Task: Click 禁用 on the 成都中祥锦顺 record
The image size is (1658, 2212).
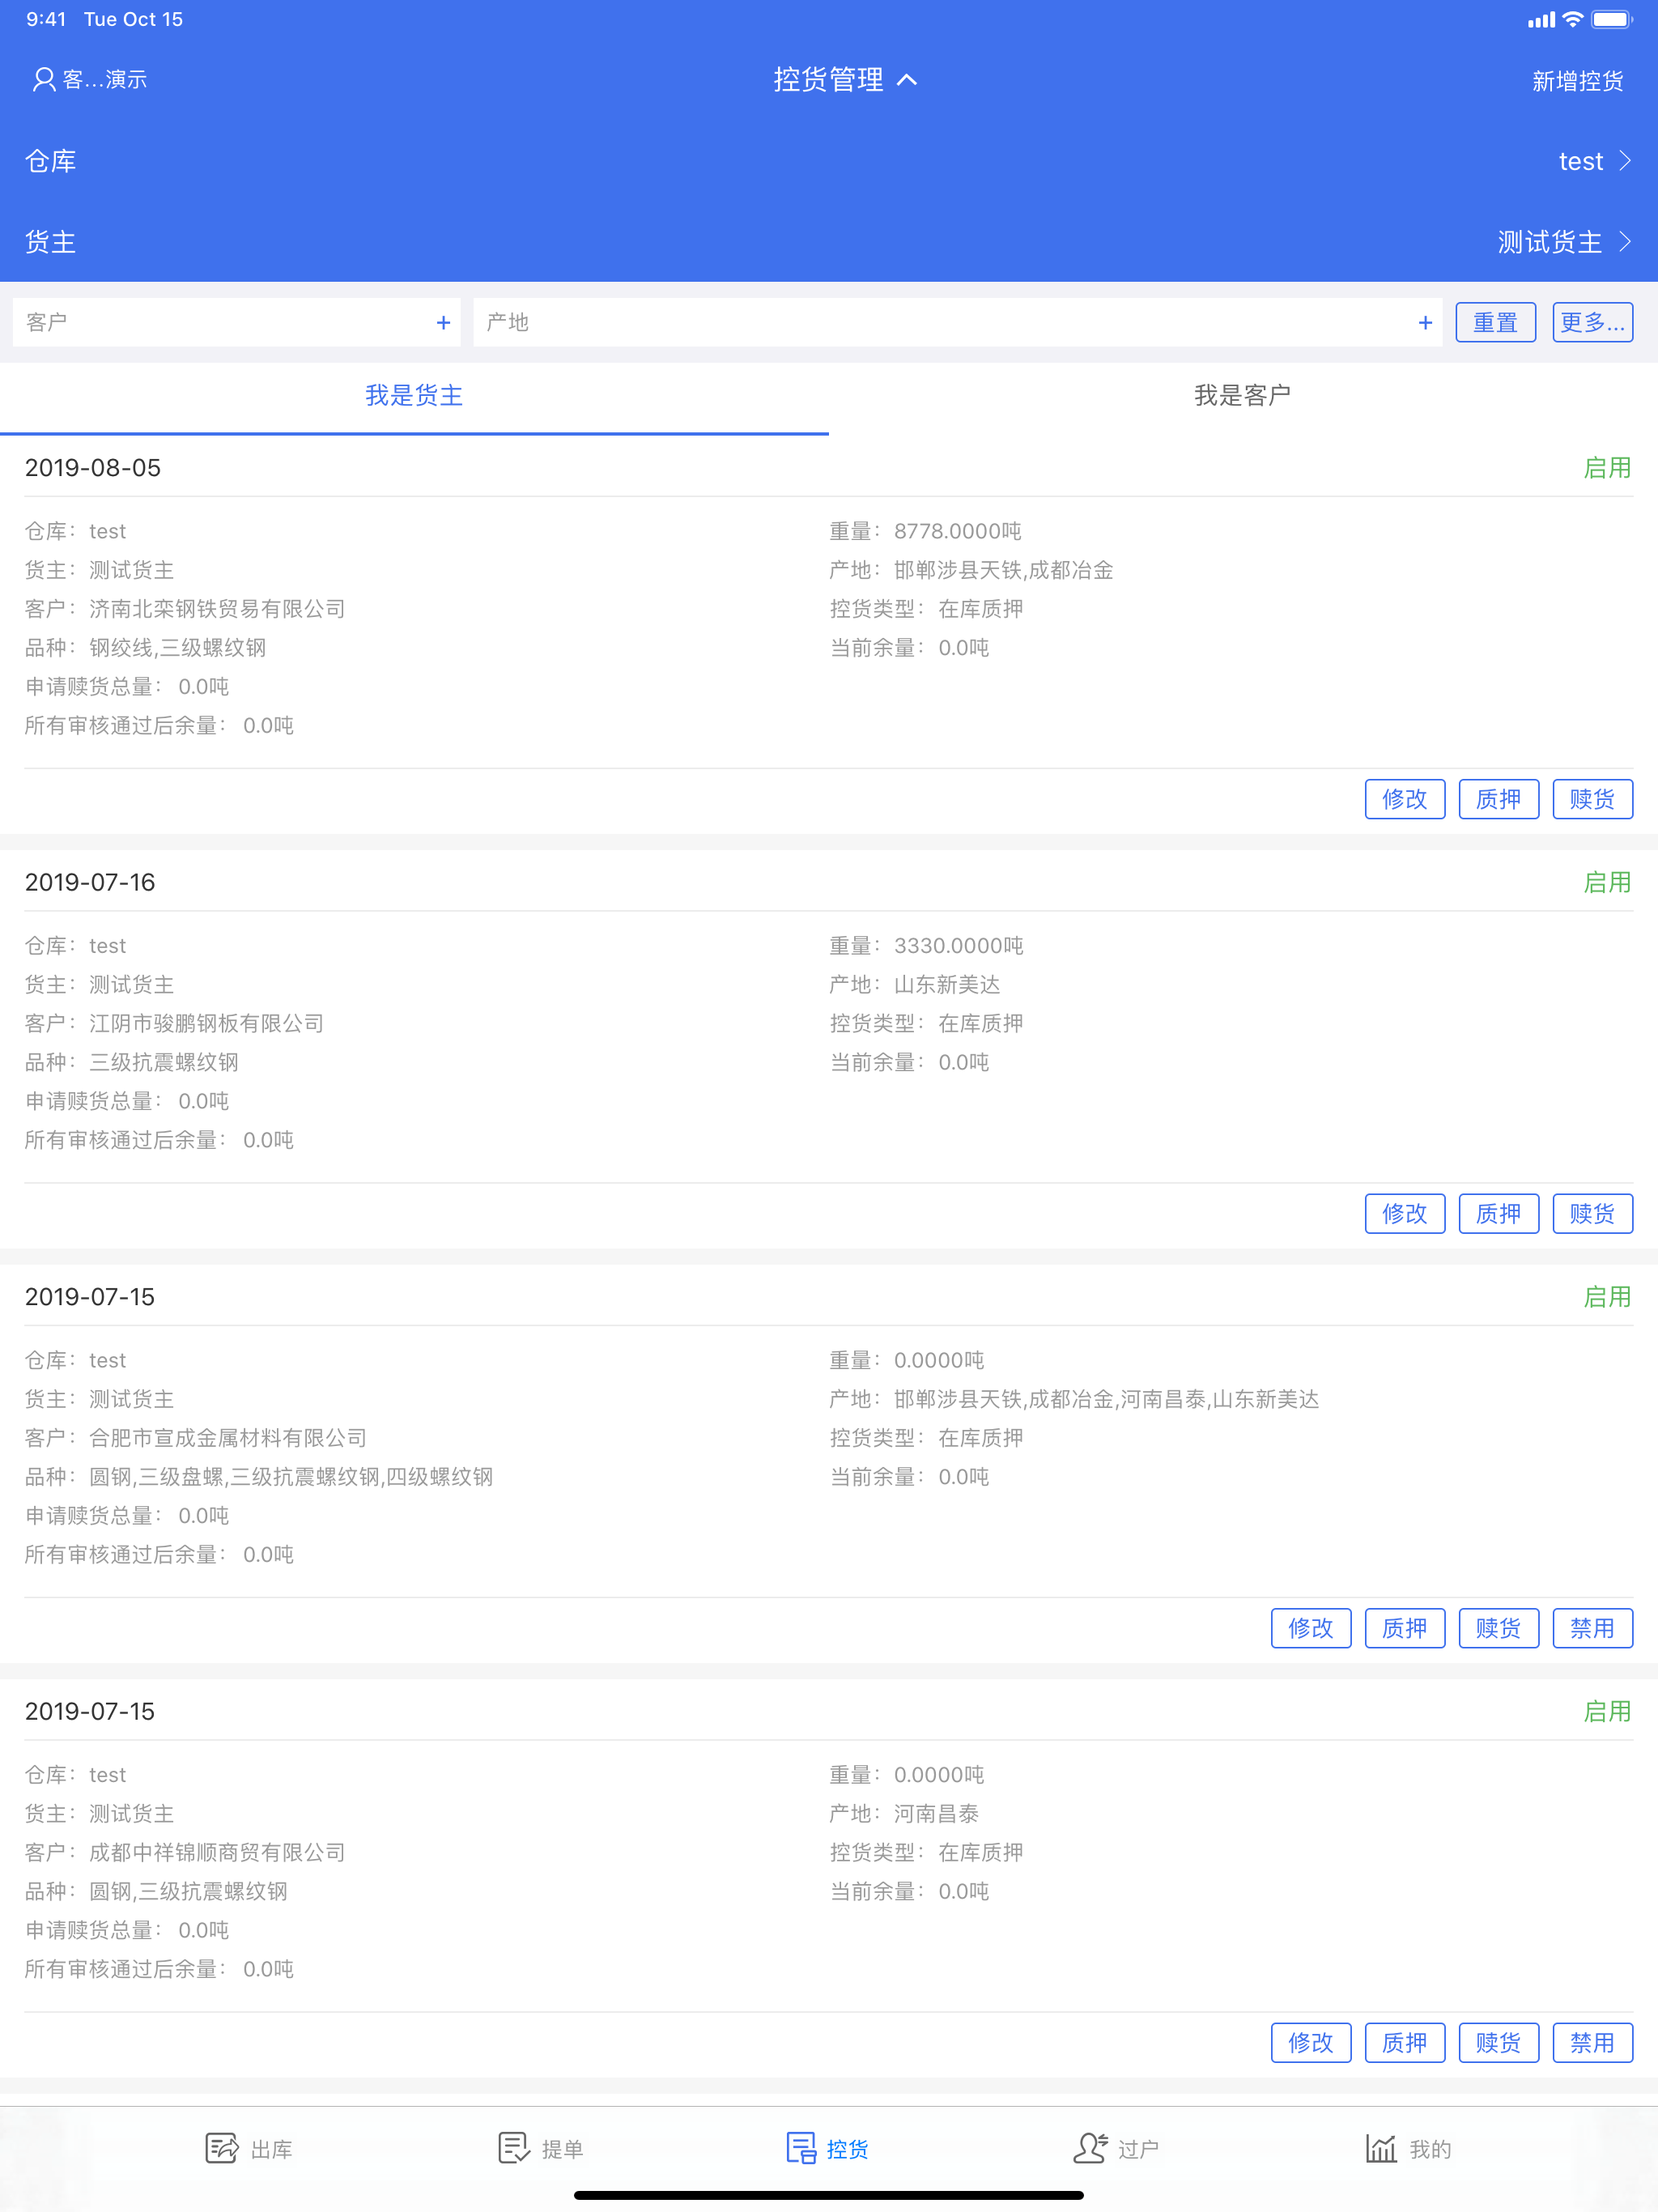Action: [x=1592, y=2043]
